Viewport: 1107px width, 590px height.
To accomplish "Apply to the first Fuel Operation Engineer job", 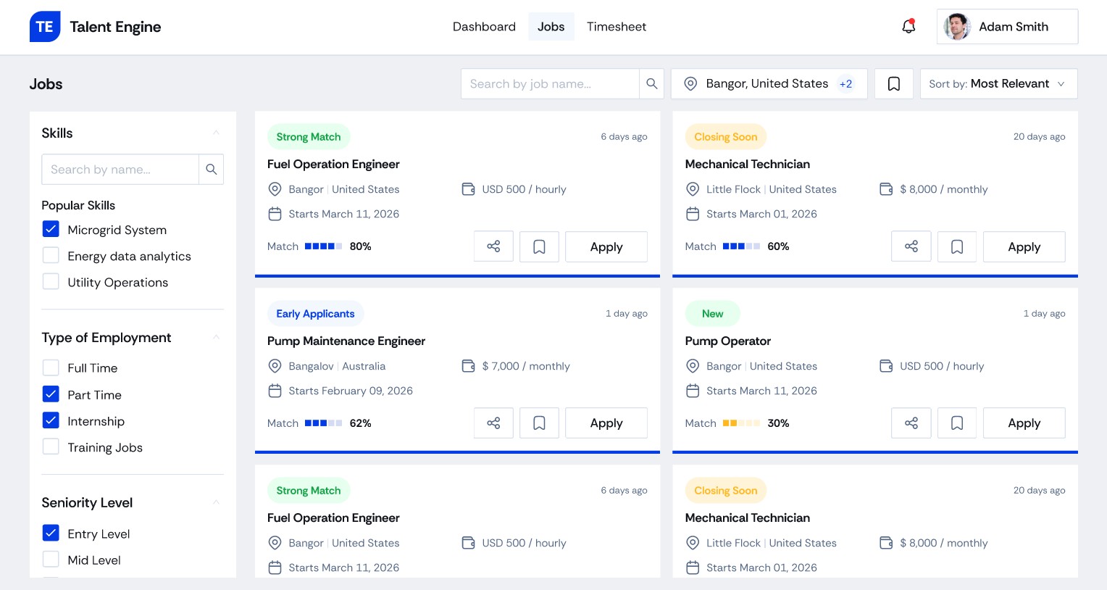I will (606, 246).
